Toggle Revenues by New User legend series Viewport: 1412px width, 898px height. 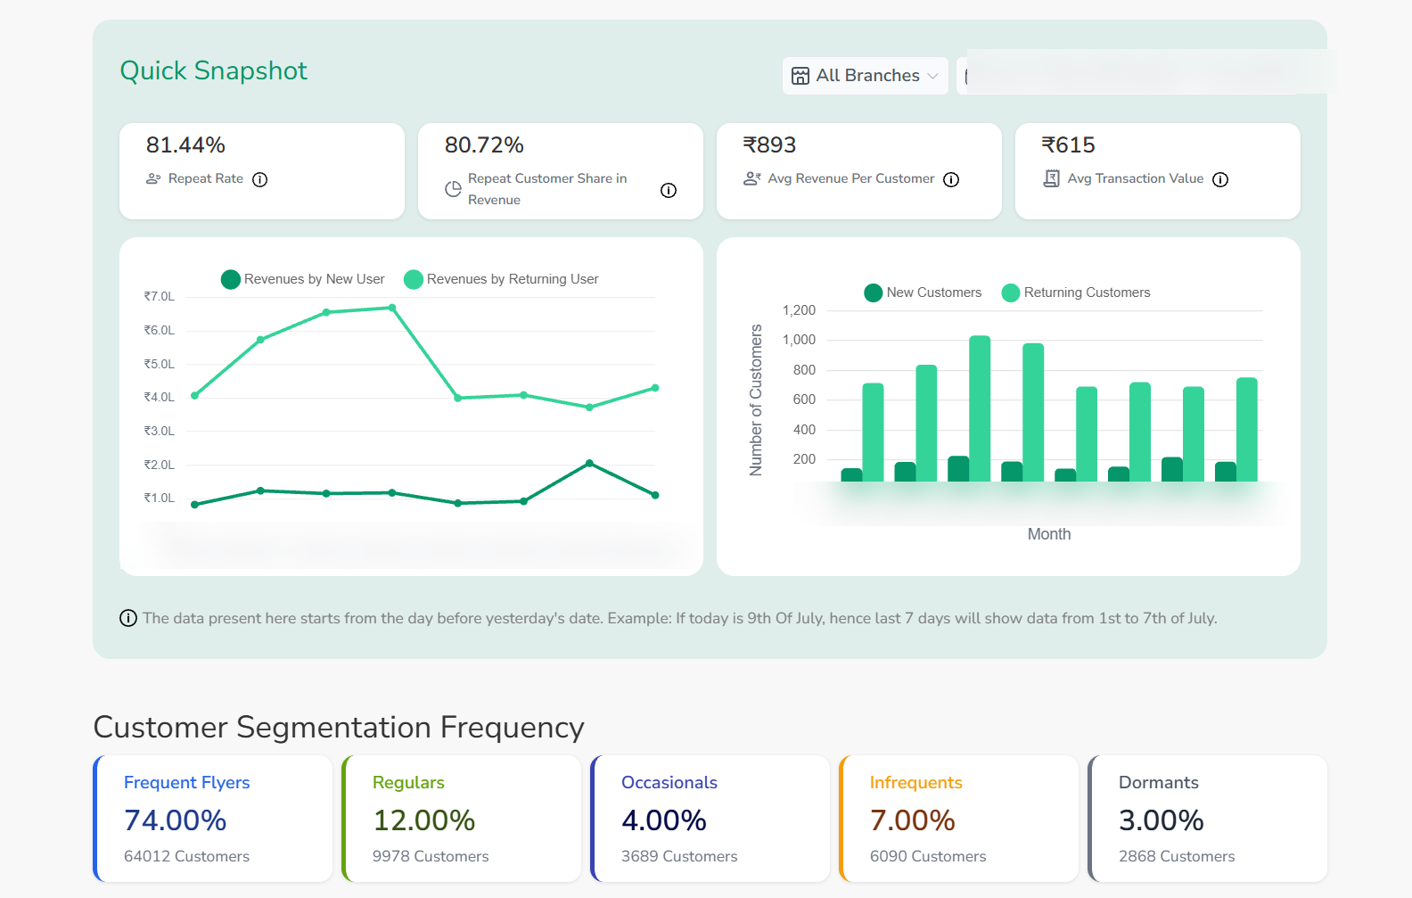point(303,279)
